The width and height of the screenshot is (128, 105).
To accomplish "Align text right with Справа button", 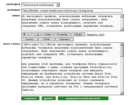I will point(78,34).
